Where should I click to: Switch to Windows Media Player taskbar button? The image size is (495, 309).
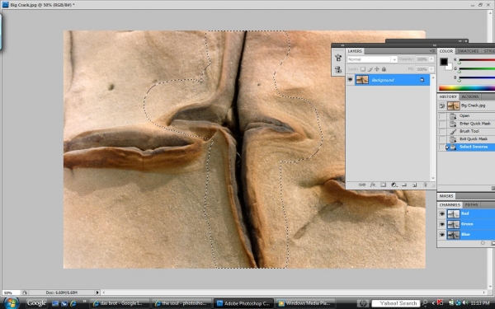[x=305, y=303]
